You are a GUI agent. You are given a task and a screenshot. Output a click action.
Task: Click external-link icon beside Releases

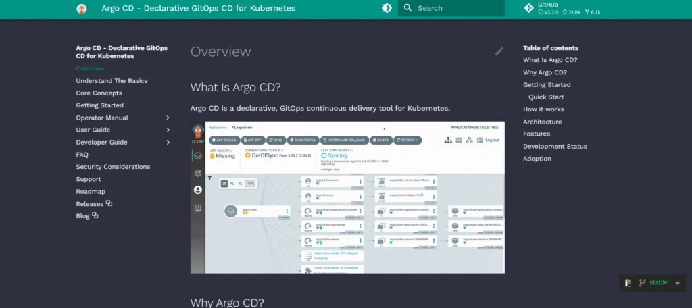[x=109, y=203]
